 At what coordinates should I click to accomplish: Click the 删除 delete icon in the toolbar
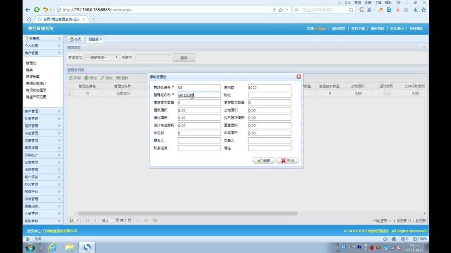pyautogui.click(x=118, y=78)
